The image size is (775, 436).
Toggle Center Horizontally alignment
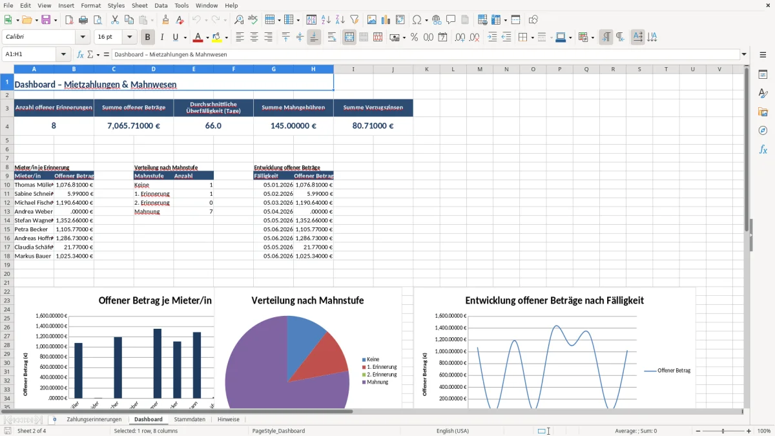(254, 37)
